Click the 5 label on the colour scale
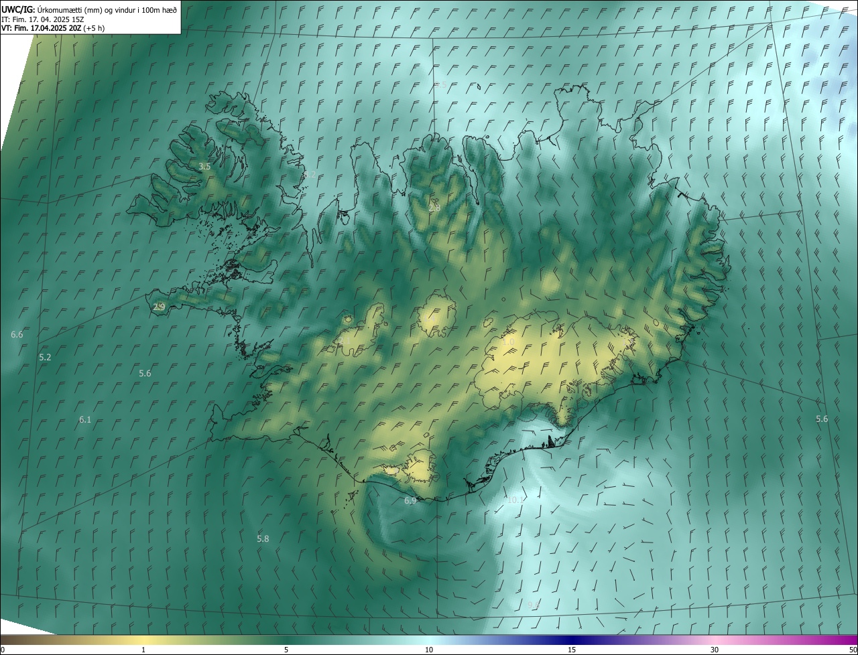Image resolution: width=858 pixels, height=655 pixels. click(286, 650)
